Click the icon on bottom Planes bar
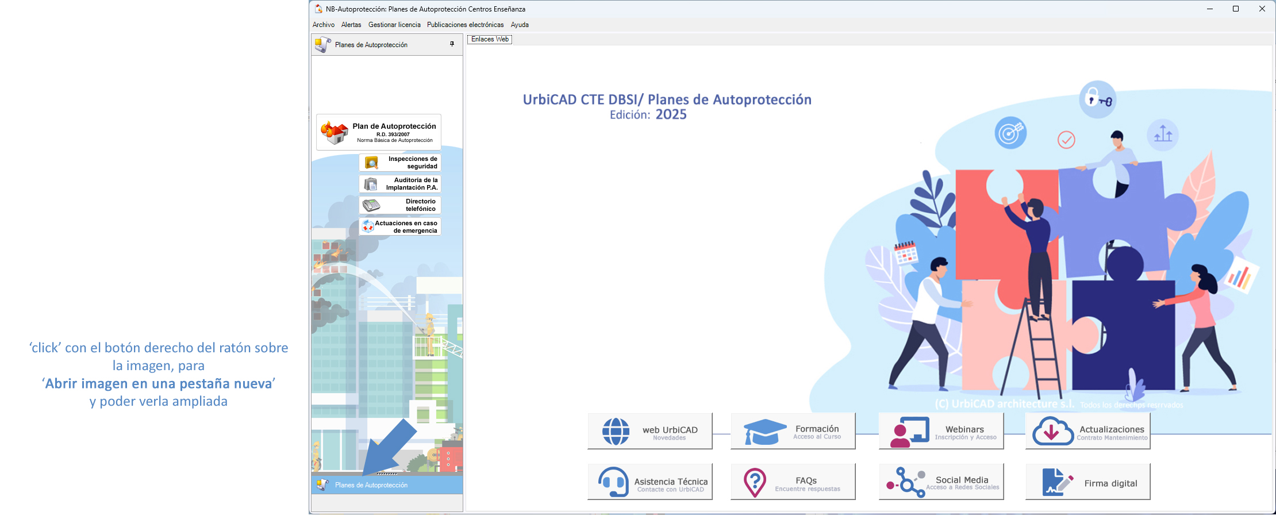 pyautogui.click(x=322, y=485)
